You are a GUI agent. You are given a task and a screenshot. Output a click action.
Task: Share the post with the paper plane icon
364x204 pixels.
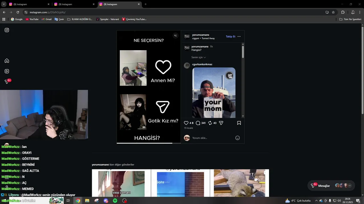tap(221, 123)
